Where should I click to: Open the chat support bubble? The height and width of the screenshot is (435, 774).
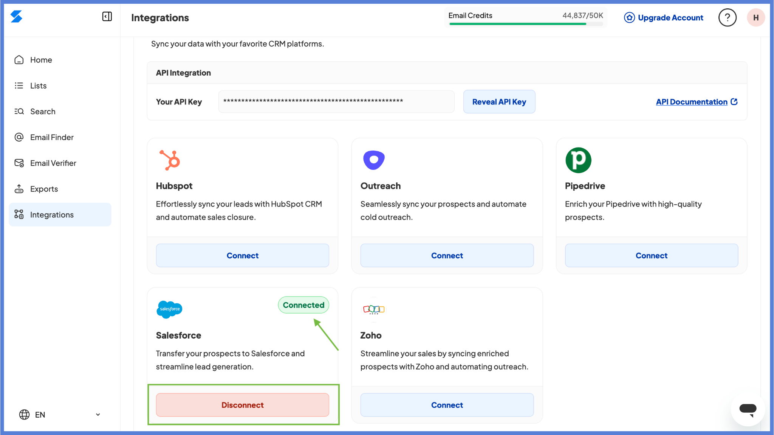point(748,409)
